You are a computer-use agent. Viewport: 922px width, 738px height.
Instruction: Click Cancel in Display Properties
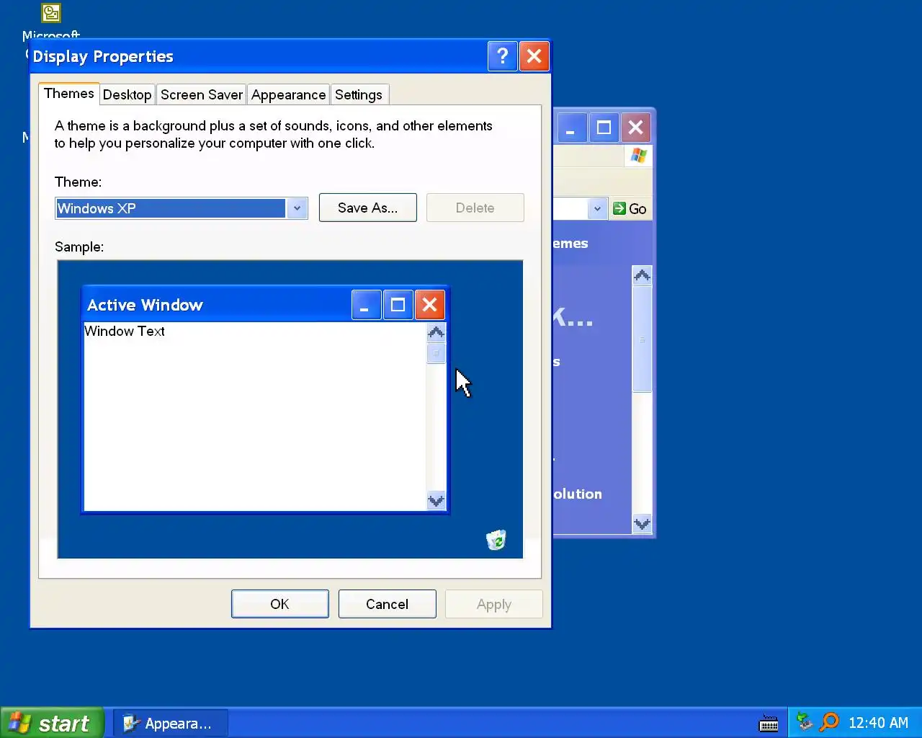[387, 604]
